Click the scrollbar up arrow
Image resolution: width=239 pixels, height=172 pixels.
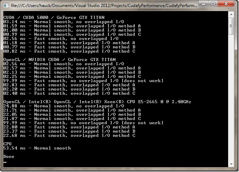click(x=231, y=14)
